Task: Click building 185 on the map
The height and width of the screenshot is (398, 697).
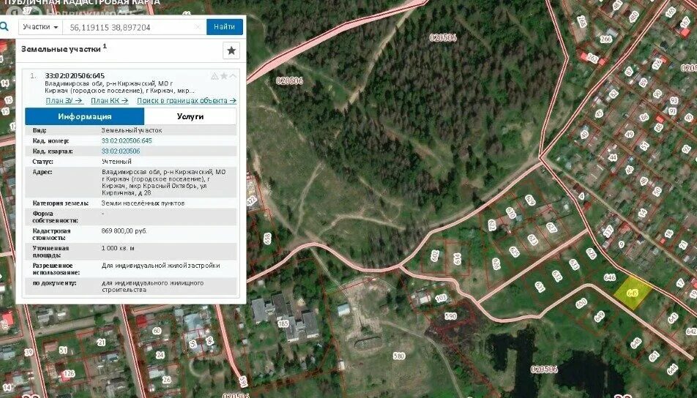Action: click(x=283, y=324)
